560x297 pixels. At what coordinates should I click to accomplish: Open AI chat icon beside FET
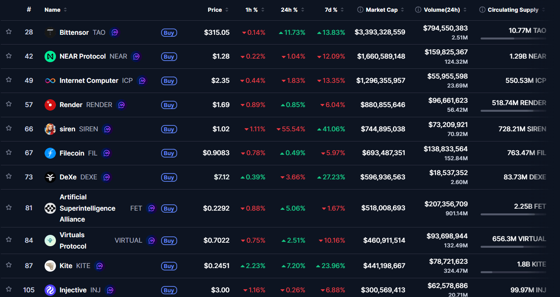tap(151, 208)
